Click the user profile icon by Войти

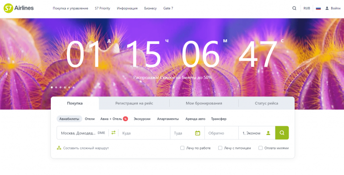[x=327, y=8]
